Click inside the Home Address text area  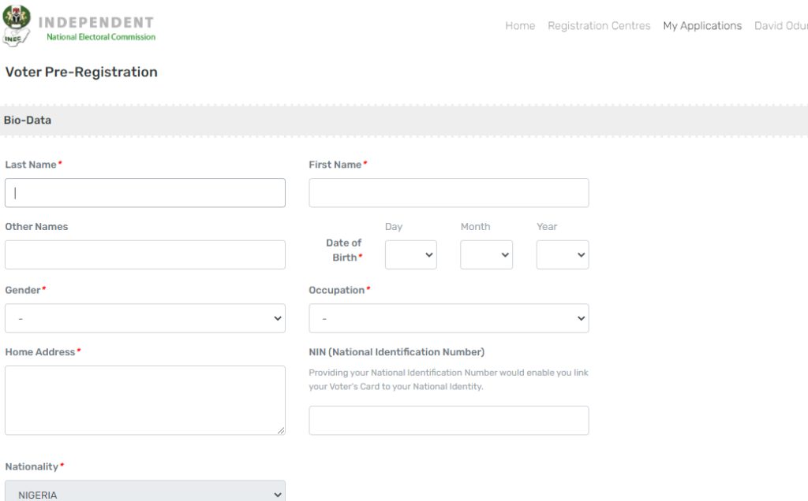pos(145,399)
